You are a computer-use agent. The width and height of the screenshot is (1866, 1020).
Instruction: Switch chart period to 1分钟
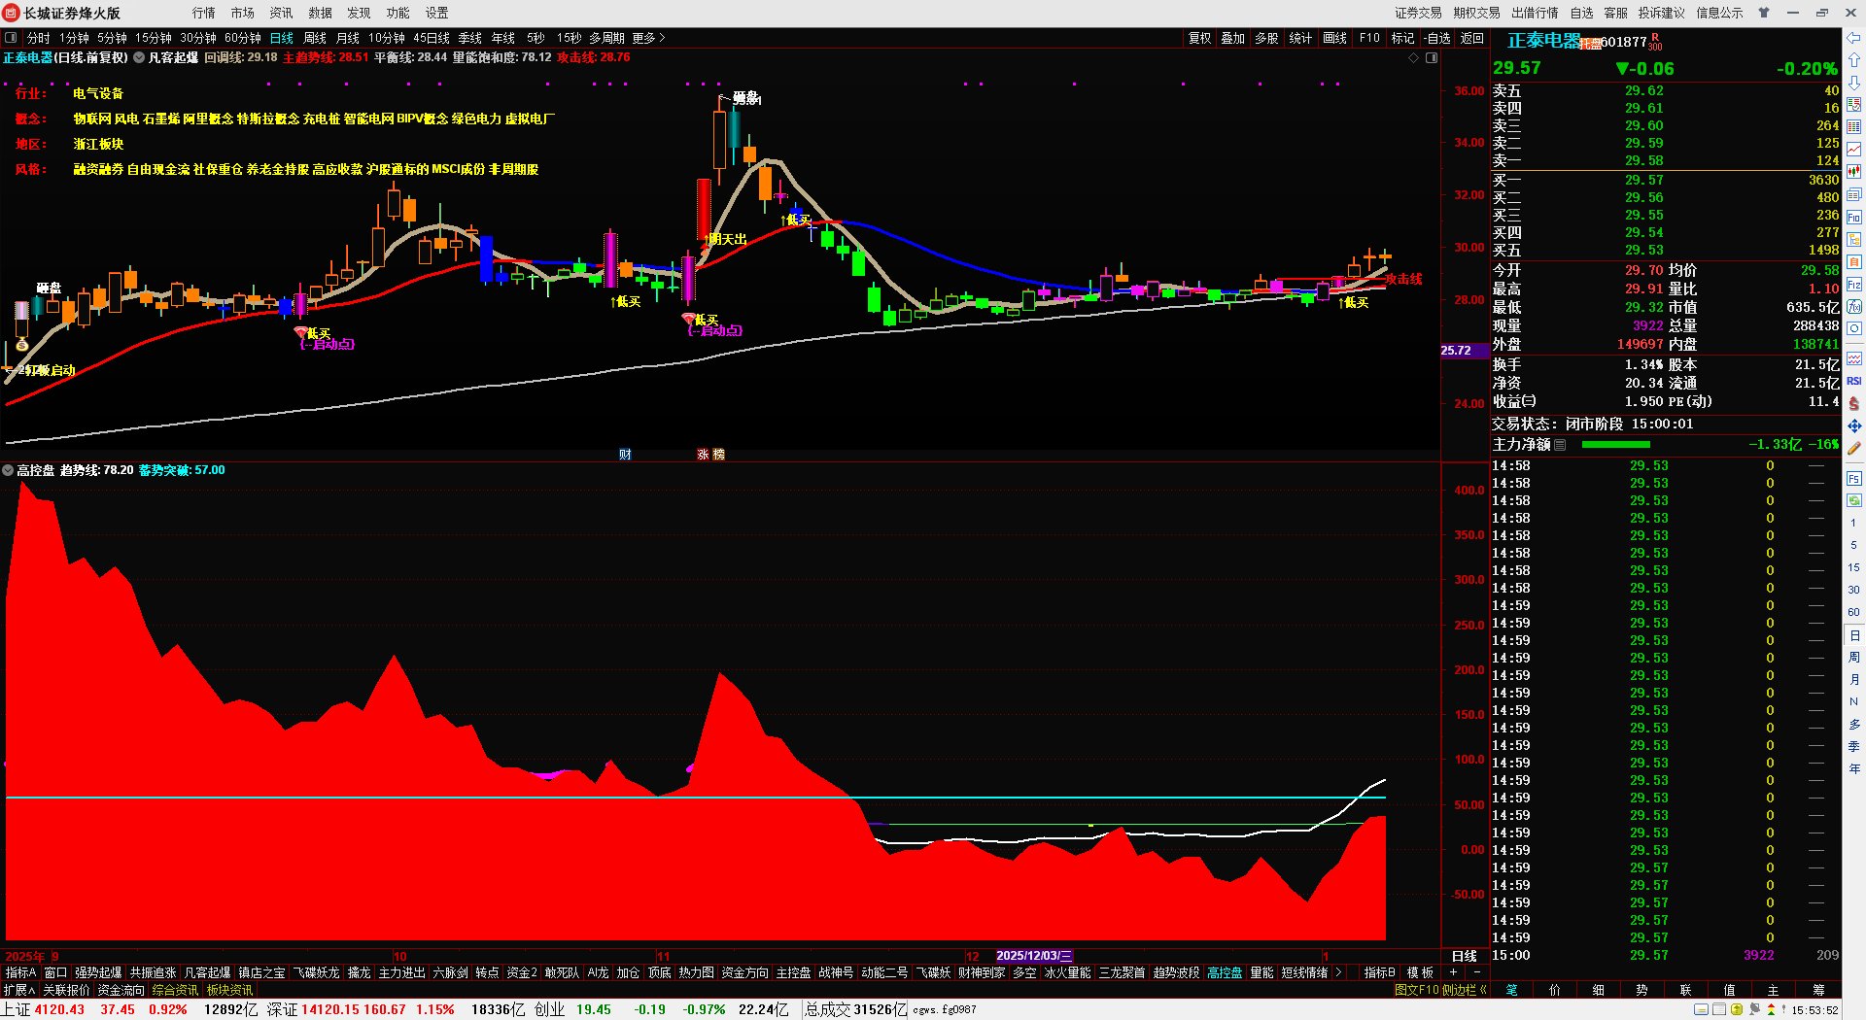[74, 38]
